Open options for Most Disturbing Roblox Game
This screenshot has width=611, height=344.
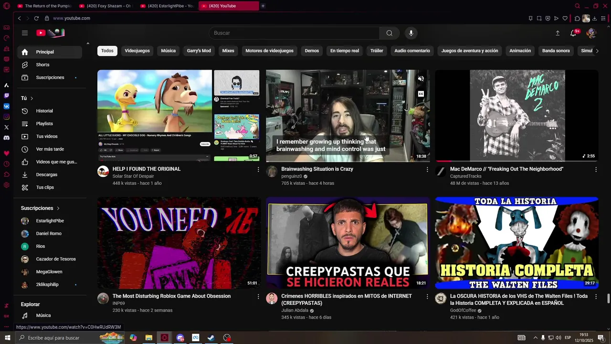258,297
